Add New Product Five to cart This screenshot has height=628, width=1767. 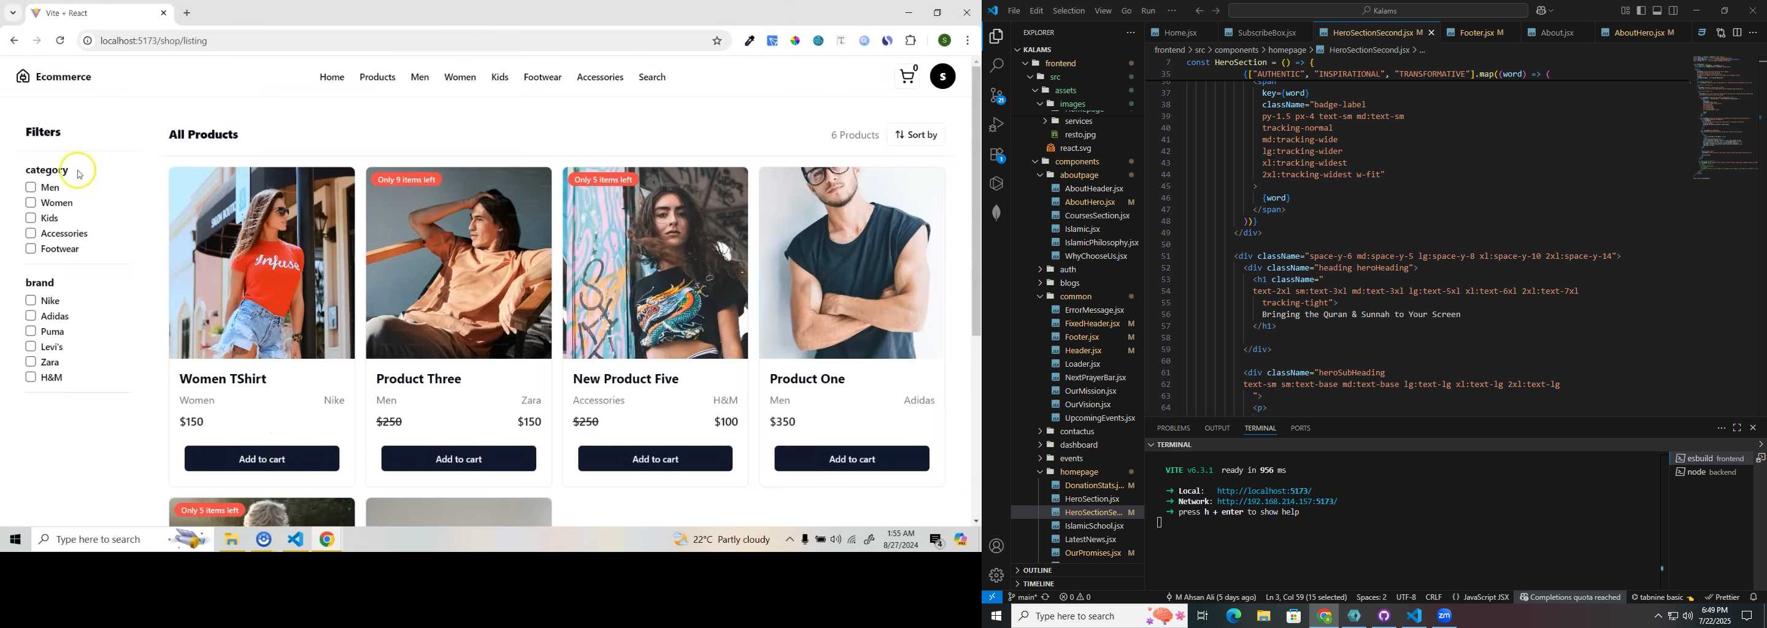pos(655,459)
